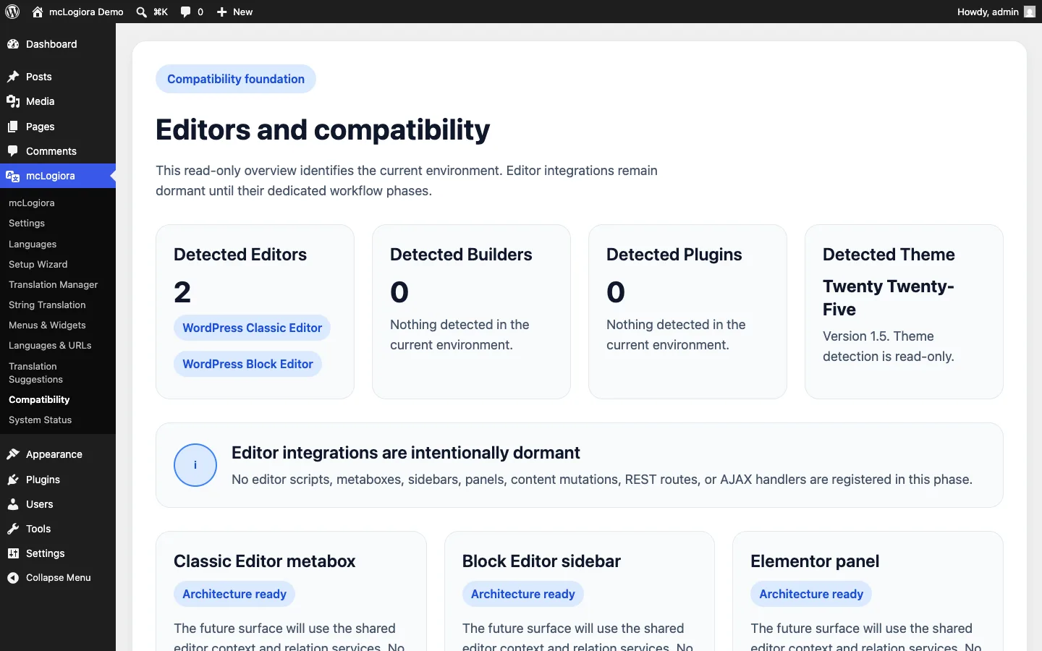
Task: Click the WordPress Block Editor badge
Action: pyautogui.click(x=247, y=364)
